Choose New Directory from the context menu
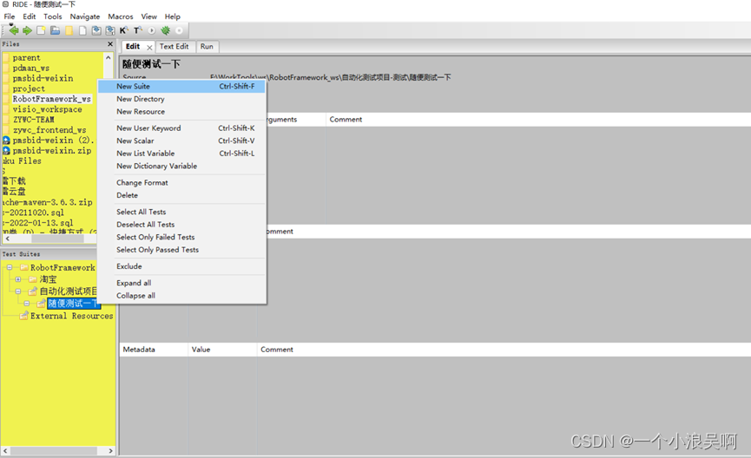Viewport: 751px width, 458px height. tap(182, 99)
